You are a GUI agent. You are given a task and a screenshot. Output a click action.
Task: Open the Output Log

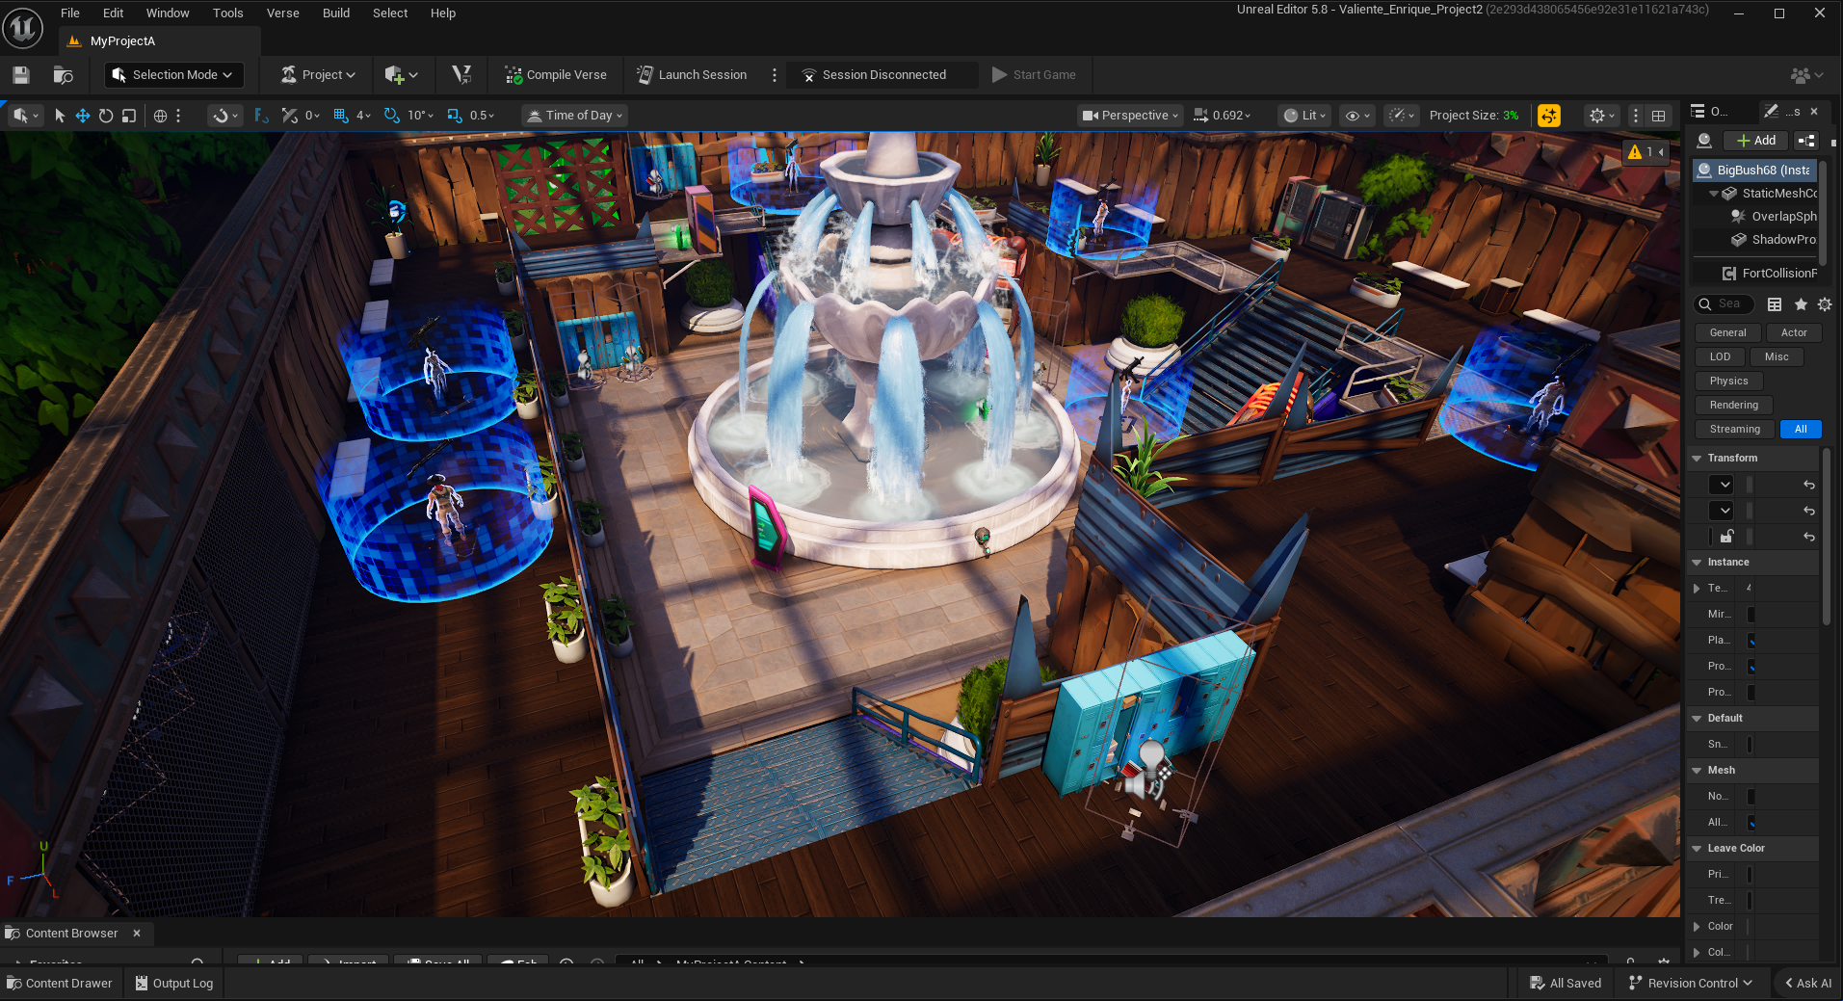point(174,984)
